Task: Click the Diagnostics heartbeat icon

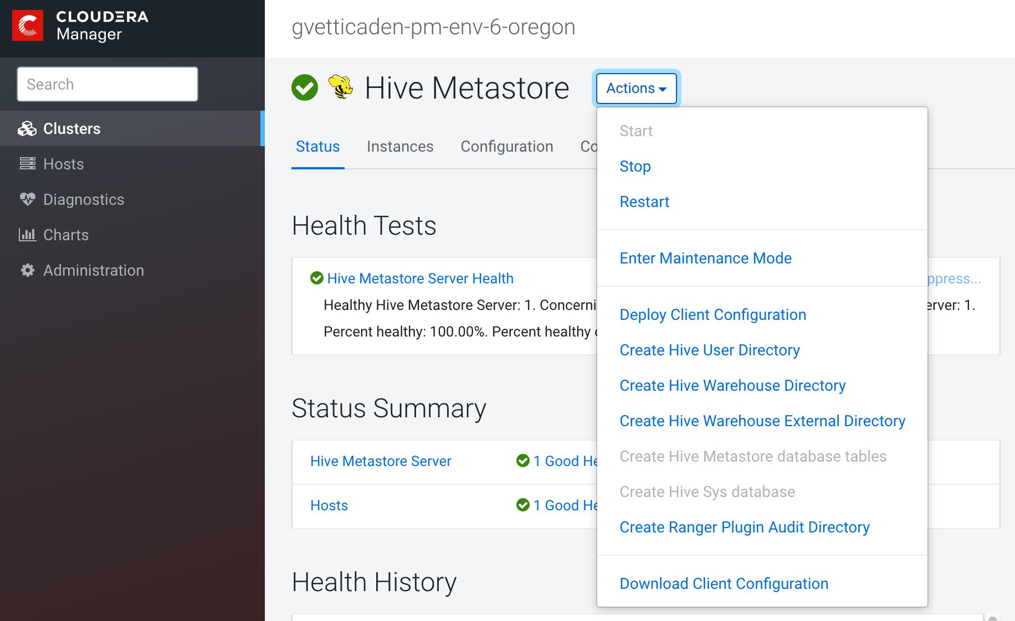Action: (x=27, y=199)
